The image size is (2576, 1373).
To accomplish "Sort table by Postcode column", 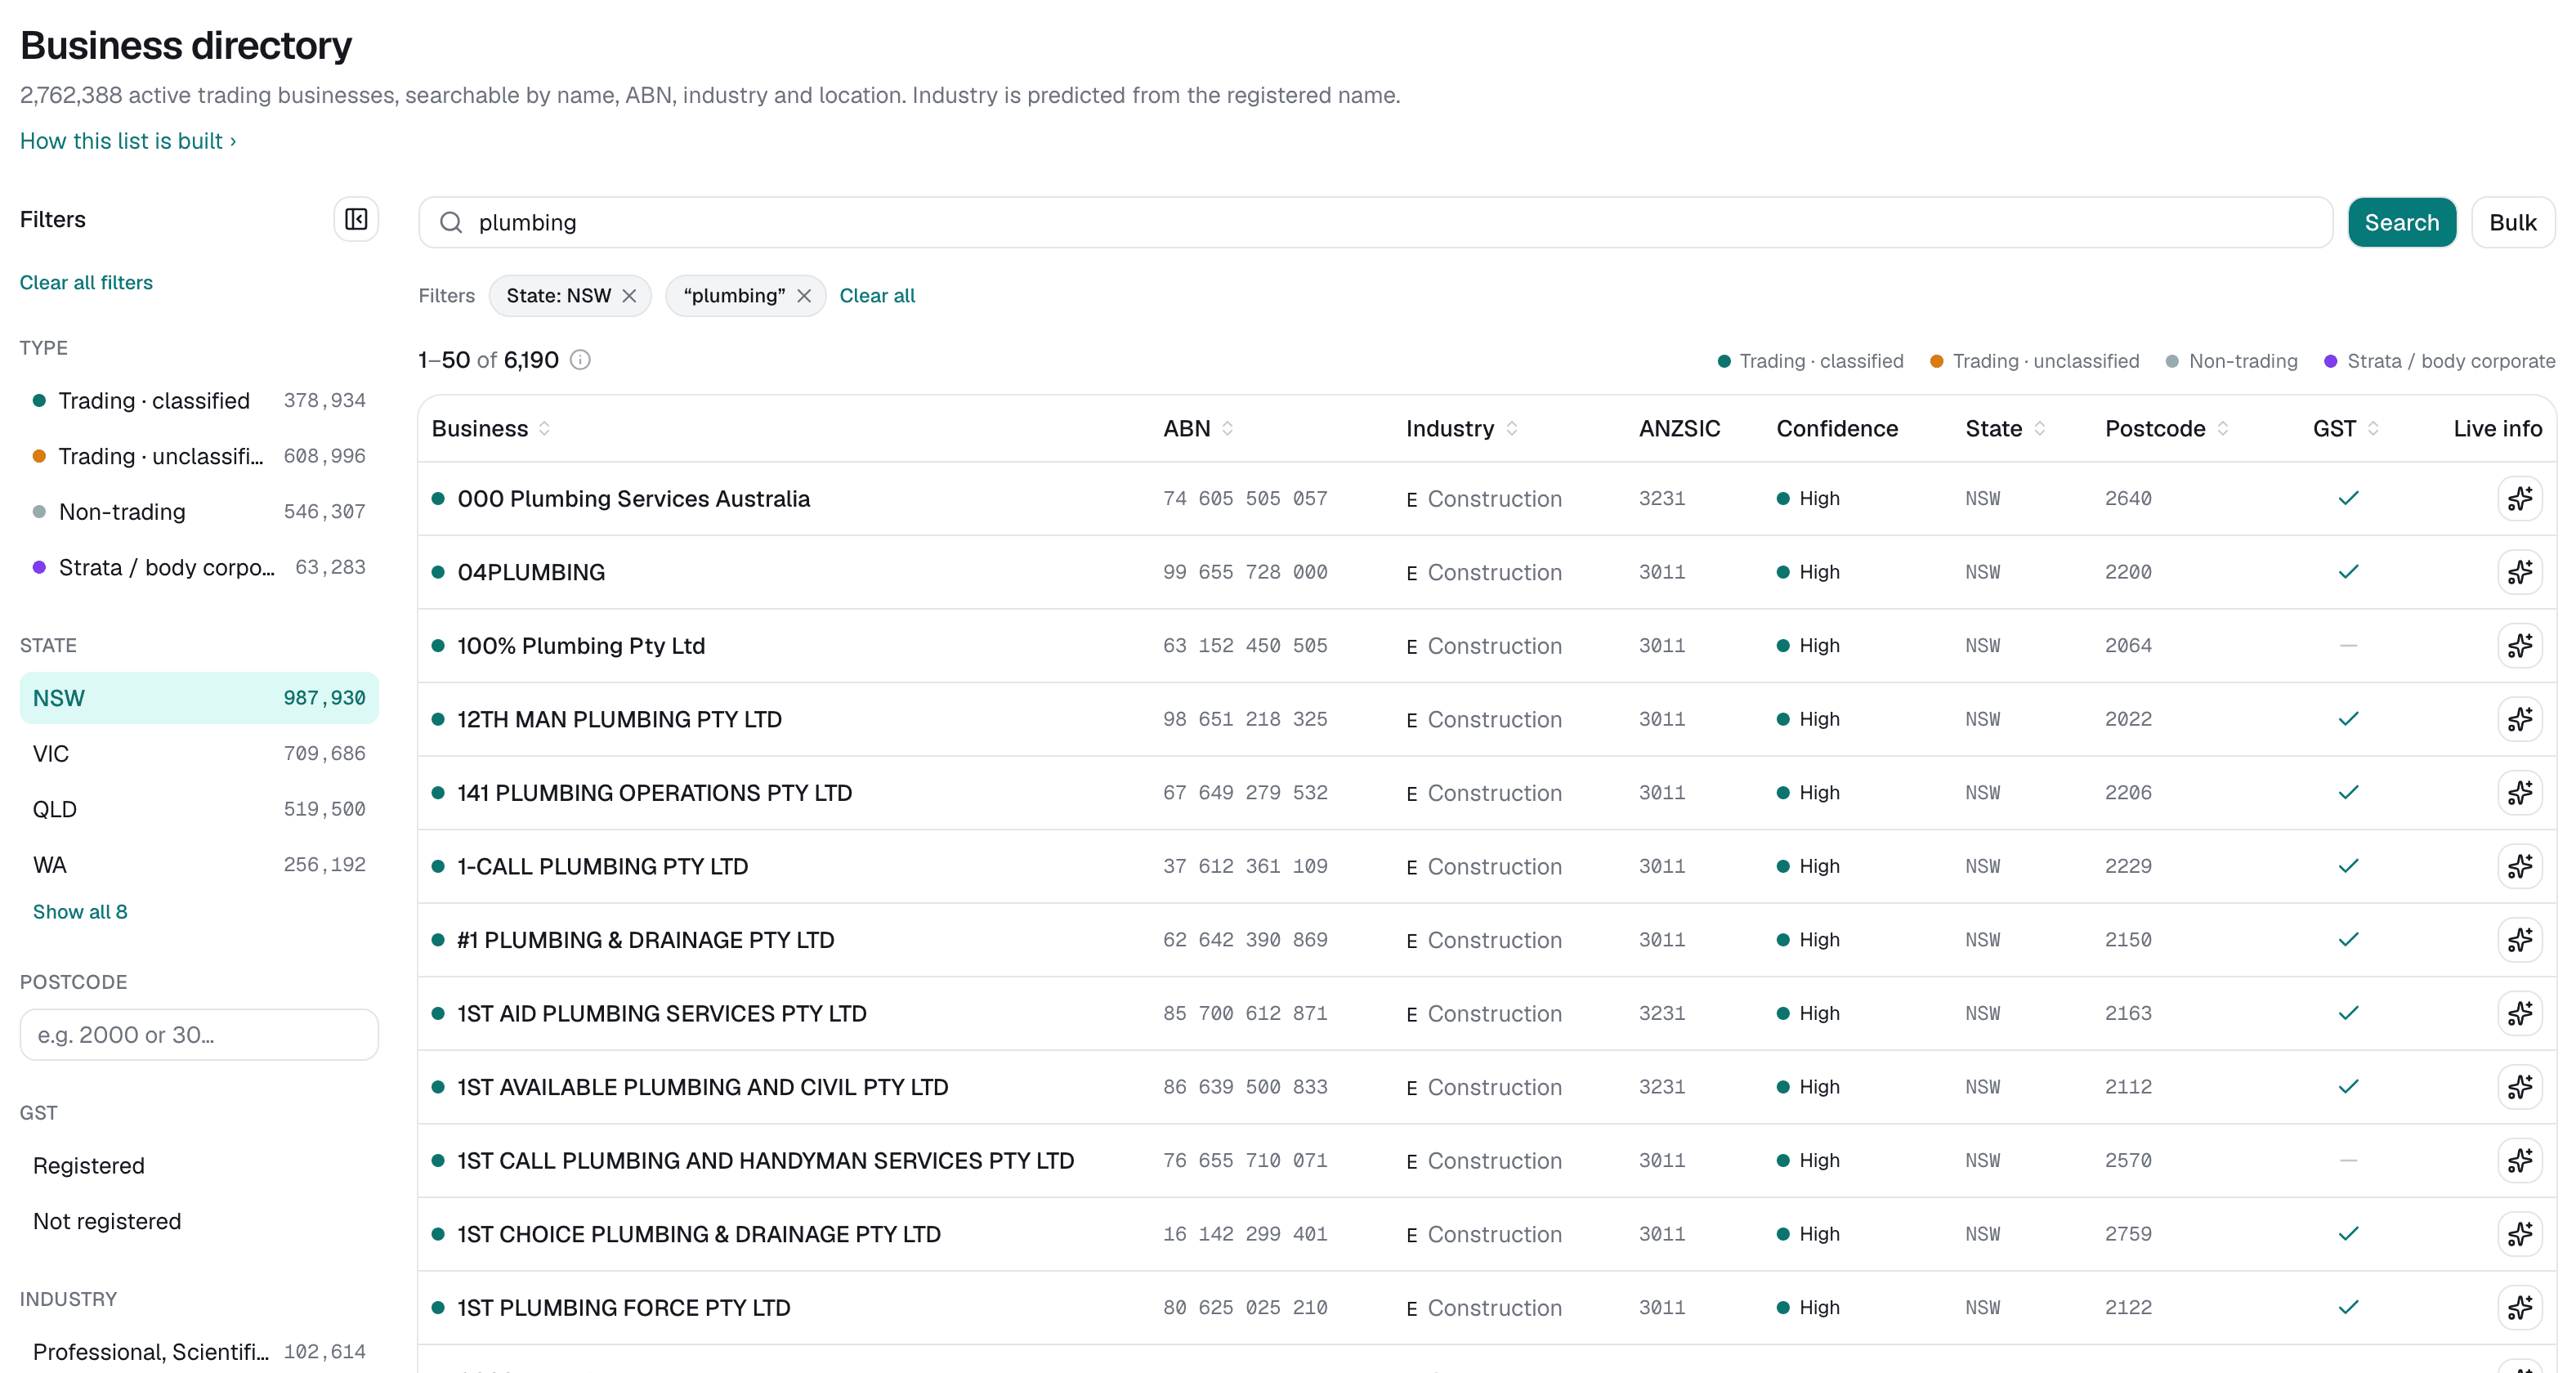I will coord(2166,429).
